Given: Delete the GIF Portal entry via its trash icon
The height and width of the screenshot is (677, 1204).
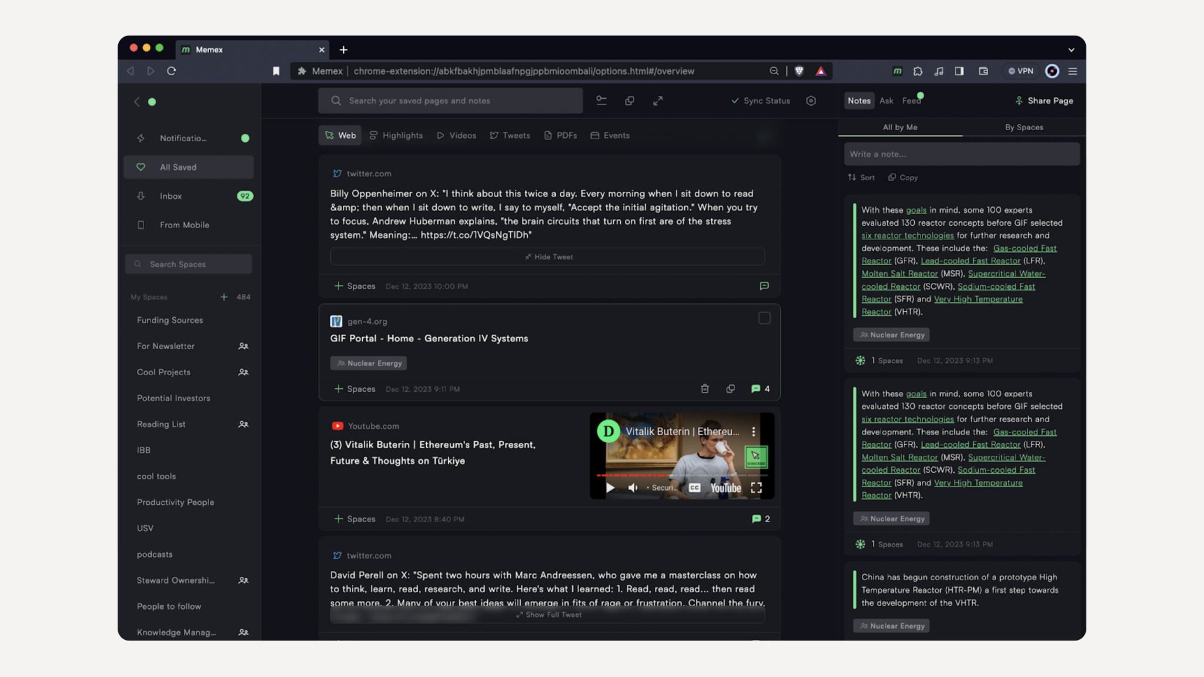Looking at the screenshot, I should 704,389.
